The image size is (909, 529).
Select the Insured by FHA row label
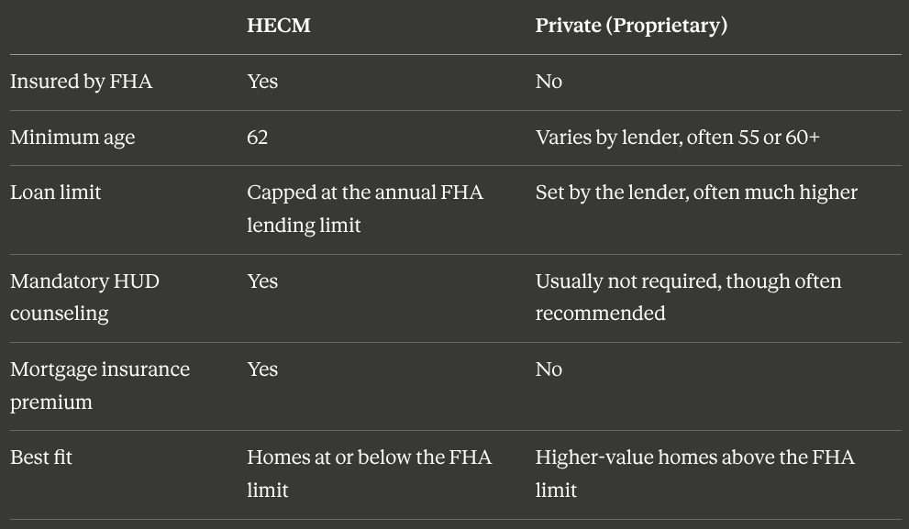click(x=81, y=82)
